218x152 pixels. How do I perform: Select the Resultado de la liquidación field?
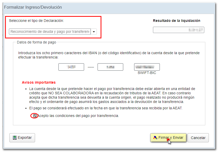[178, 30]
